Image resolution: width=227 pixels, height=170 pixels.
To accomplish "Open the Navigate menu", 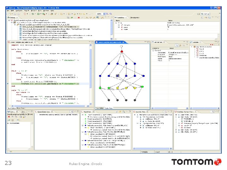I will coord(19,11).
